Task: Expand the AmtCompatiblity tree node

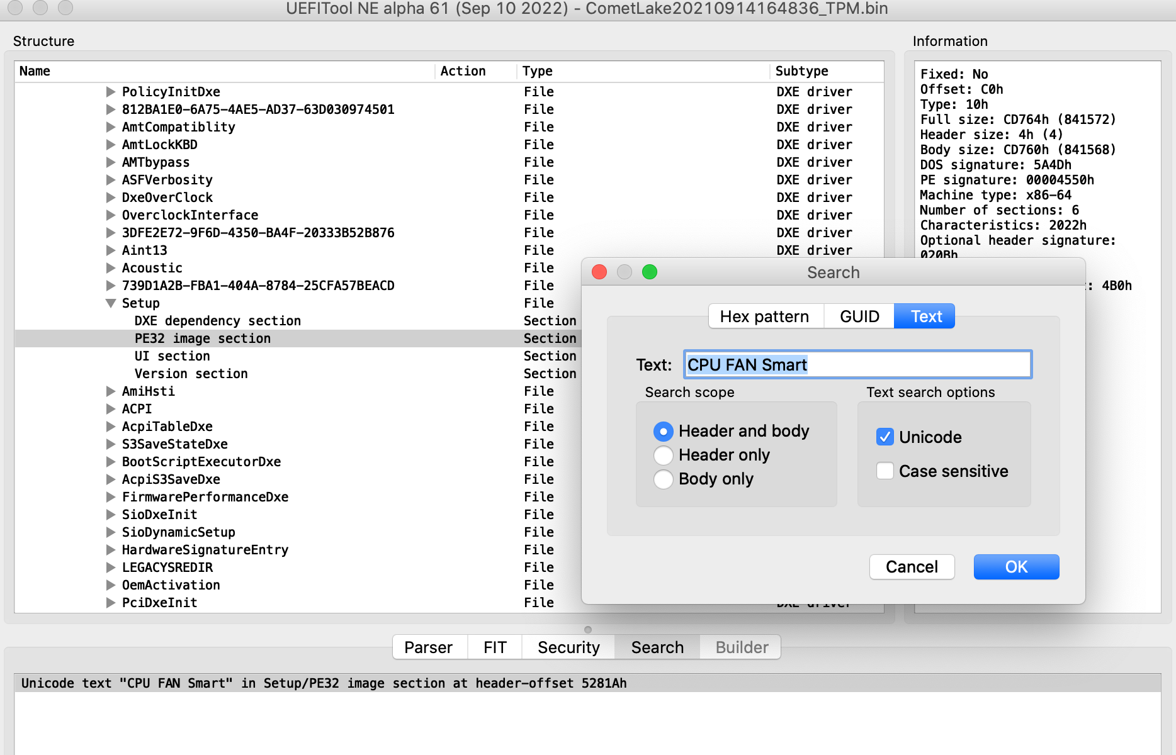Action: tap(111, 127)
